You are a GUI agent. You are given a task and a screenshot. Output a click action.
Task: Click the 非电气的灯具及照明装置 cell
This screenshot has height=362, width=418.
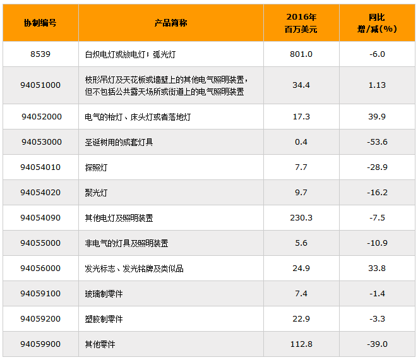tap(126, 243)
